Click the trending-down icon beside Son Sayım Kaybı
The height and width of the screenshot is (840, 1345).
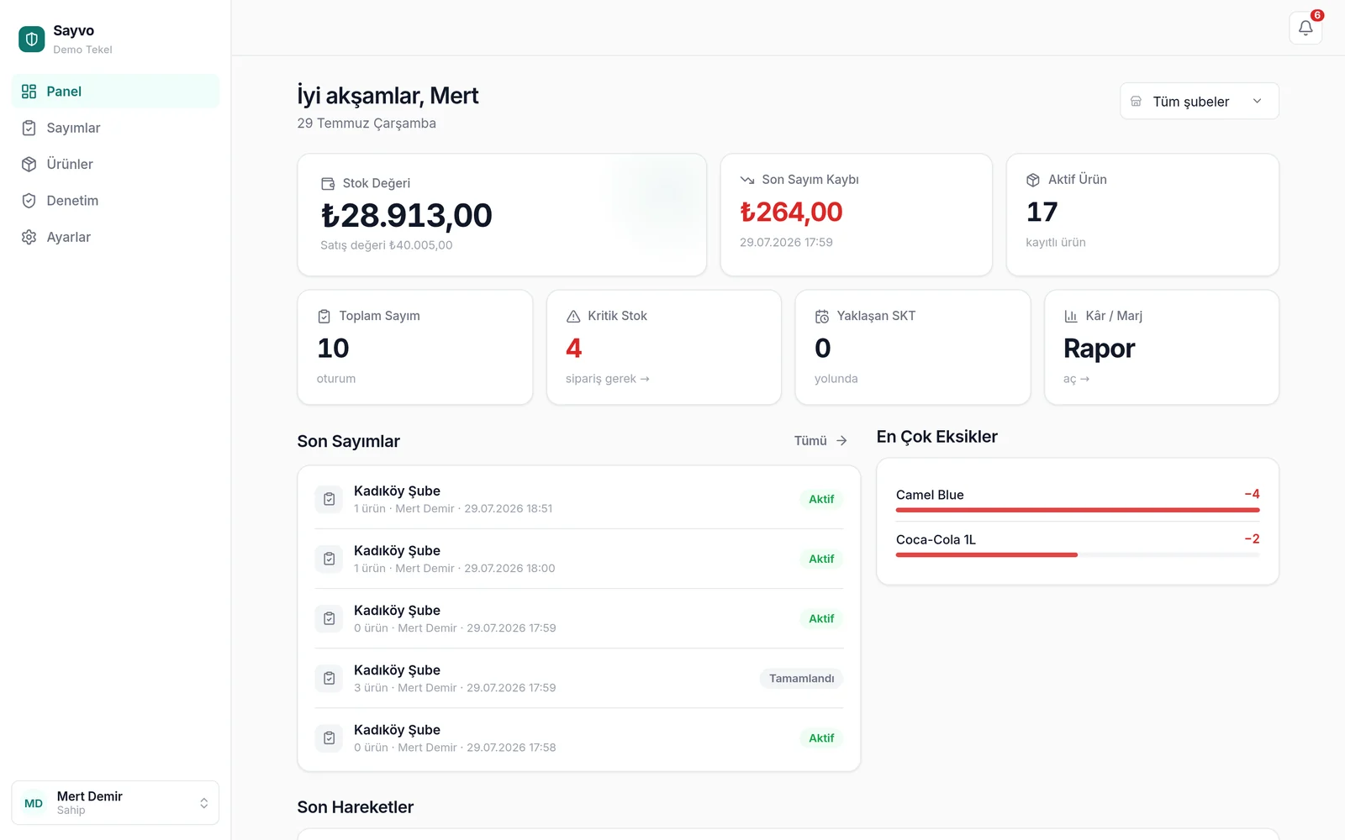(x=747, y=180)
